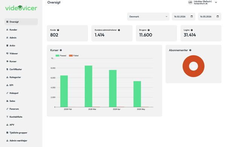Open Tjekliste grupper in the sidebar

point(21,133)
